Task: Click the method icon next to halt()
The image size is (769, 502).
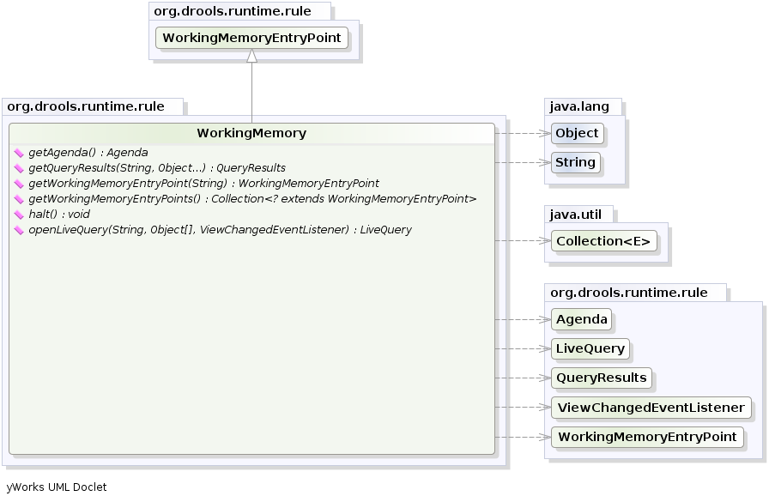Action: [x=19, y=215]
